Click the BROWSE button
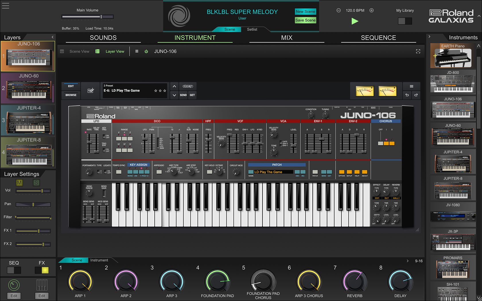The height and width of the screenshot is (301, 482). click(71, 95)
